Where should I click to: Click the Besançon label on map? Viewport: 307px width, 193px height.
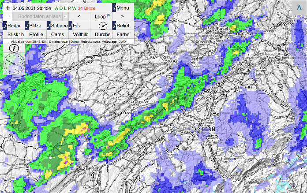[52, 82]
